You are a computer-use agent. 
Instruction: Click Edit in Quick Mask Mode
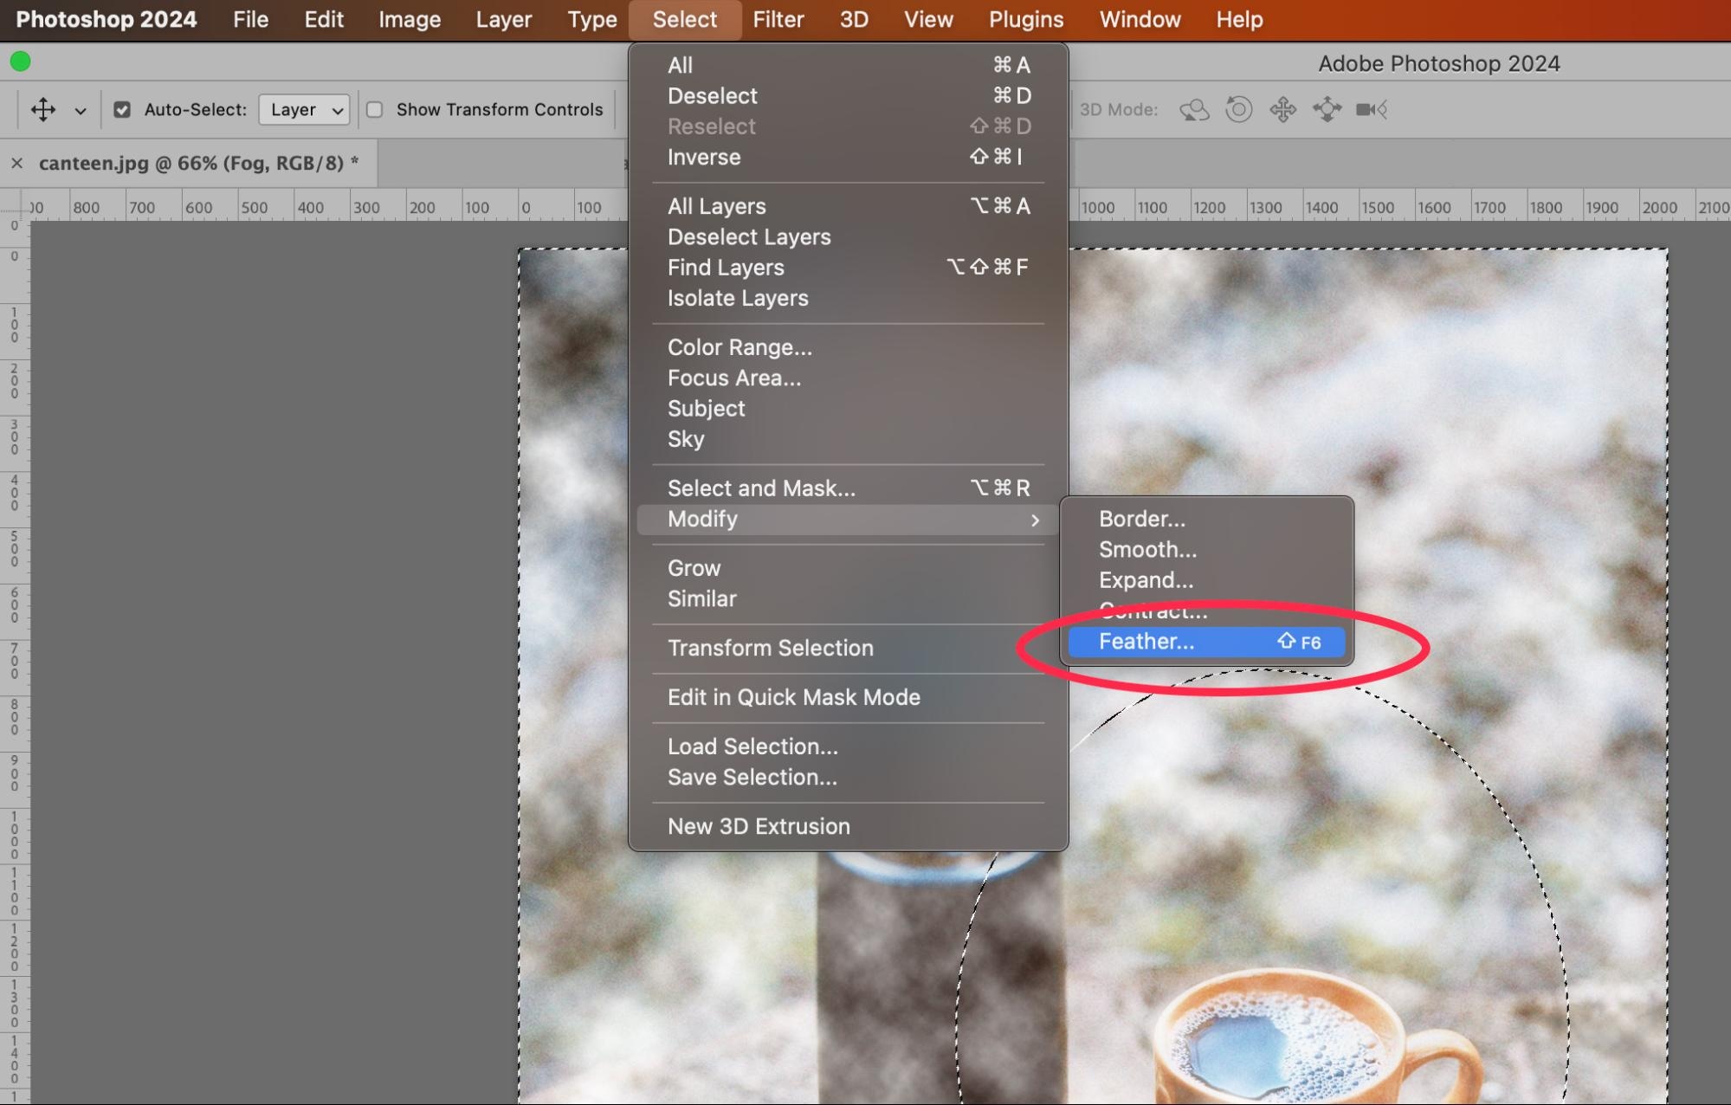click(793, 697)
